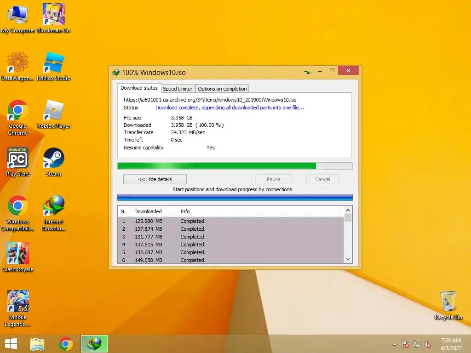Image resolution: width=471 pixels, height=353 pixels.
Task: Click green arrow icon in title bar
Action: (x=308, y=72)
